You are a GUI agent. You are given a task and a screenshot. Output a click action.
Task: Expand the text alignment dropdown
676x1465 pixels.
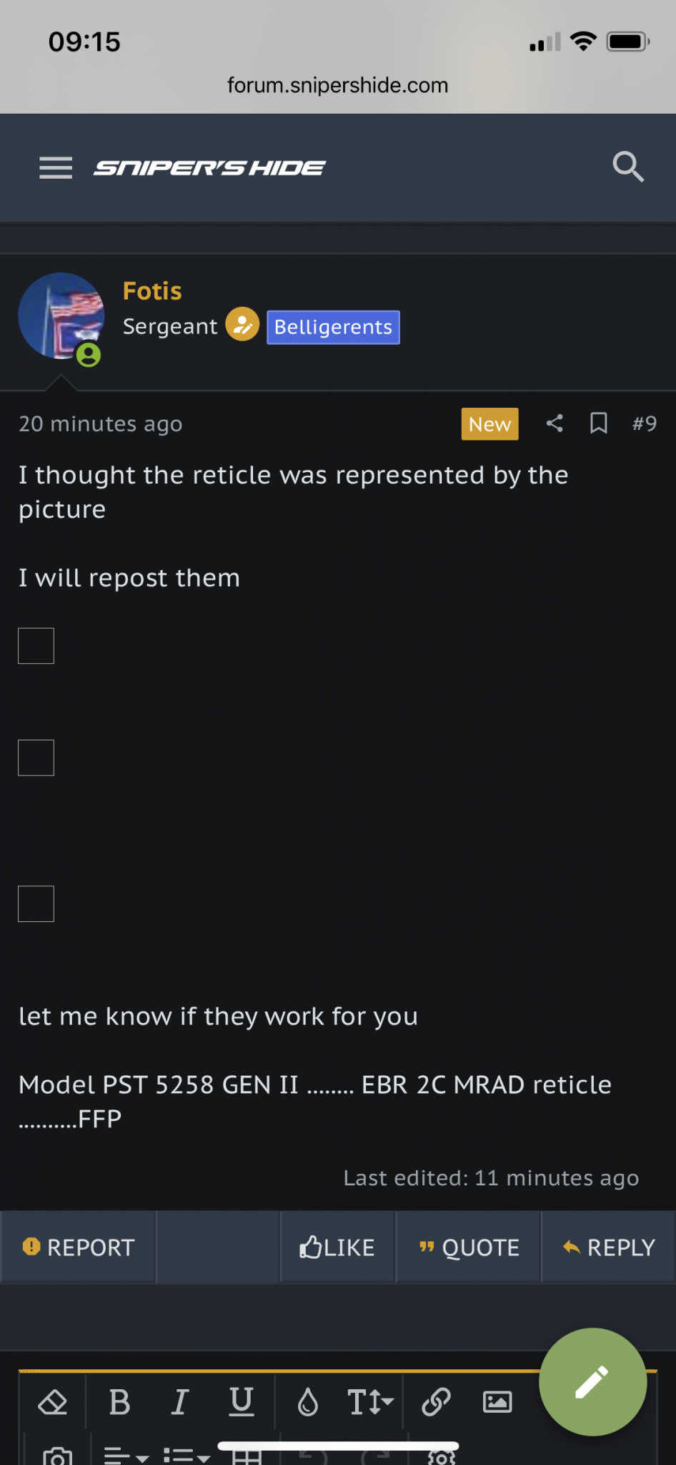[x=126, y=1456]
